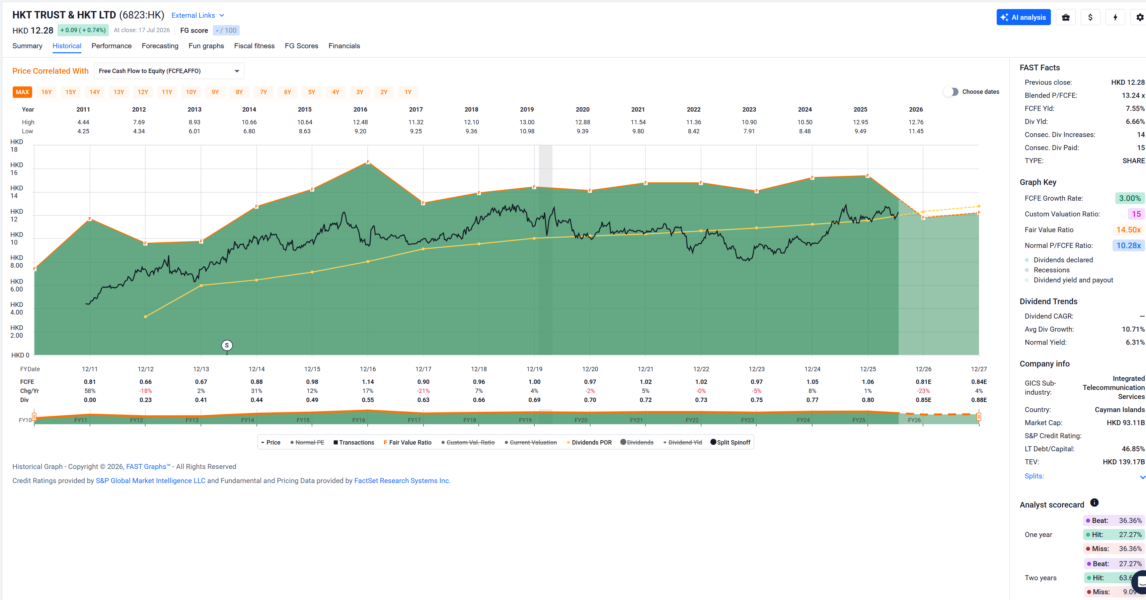
Task: Click the dollar sign currency icon
Action: pyautogui.click(x=1090, y=17)
